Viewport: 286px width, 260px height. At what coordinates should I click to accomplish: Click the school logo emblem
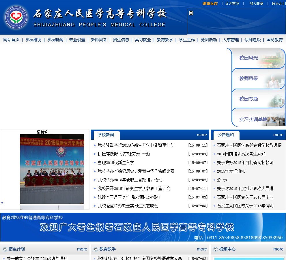(x=16, y=17)
